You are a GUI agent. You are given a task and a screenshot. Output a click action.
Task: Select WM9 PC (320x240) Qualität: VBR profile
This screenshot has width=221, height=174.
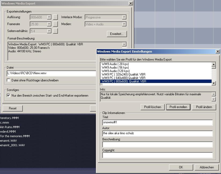156,74
